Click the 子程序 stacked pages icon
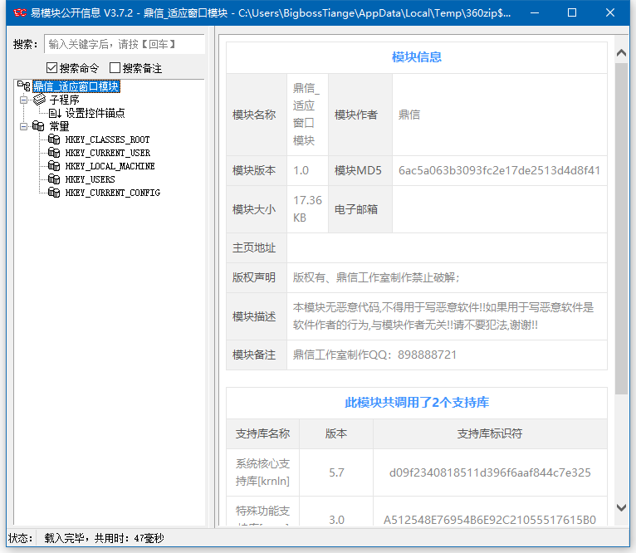The width and height of the screenshot is (636, 553). pyautogui.click(x=39, y=100)
